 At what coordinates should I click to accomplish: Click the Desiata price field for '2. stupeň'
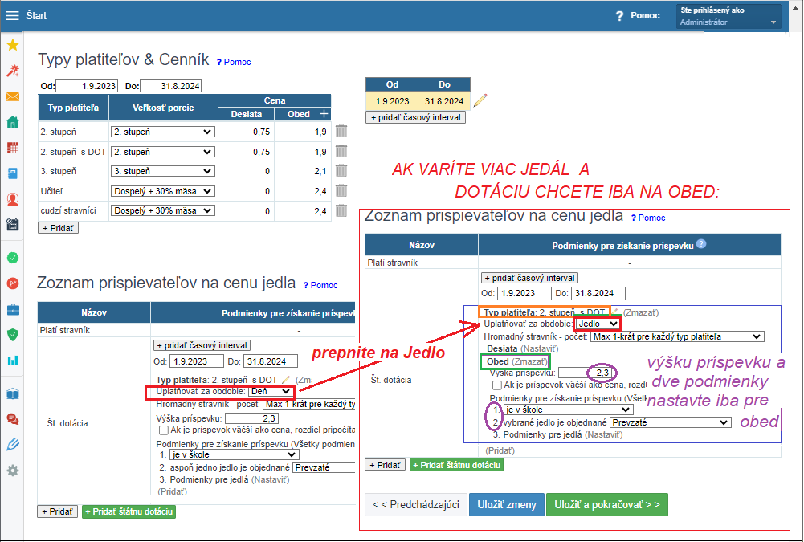[246, 132]
